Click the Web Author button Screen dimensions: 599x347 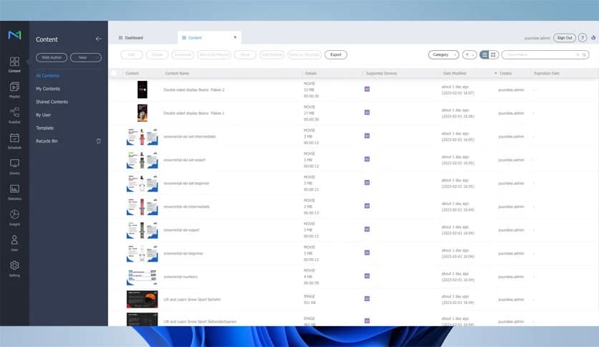tap(52, 57)
